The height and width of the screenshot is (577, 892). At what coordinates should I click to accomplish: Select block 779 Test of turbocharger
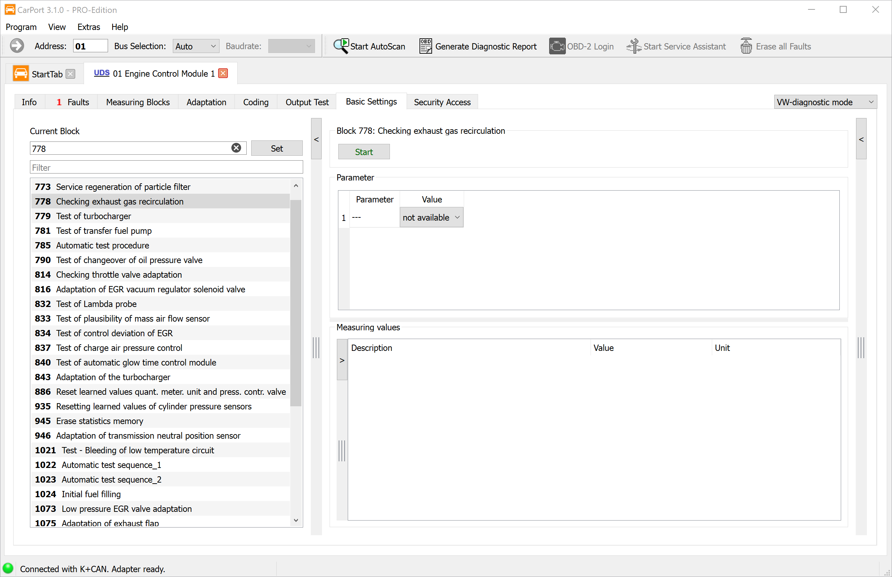(x=160, y=216)
